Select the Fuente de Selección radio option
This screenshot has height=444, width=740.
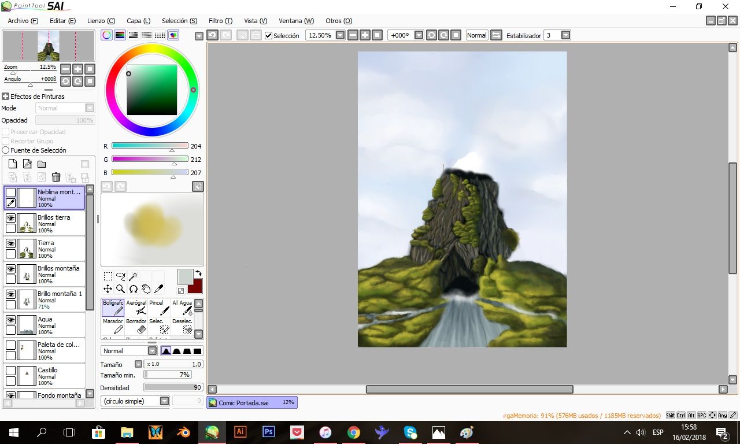pos(5,150)
